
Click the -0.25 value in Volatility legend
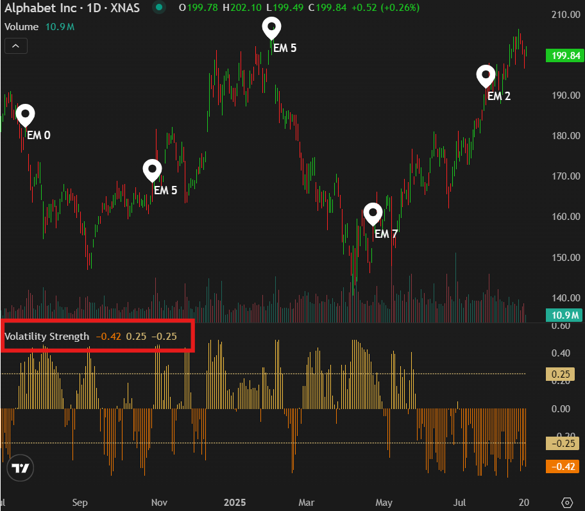tap(164, 337)
